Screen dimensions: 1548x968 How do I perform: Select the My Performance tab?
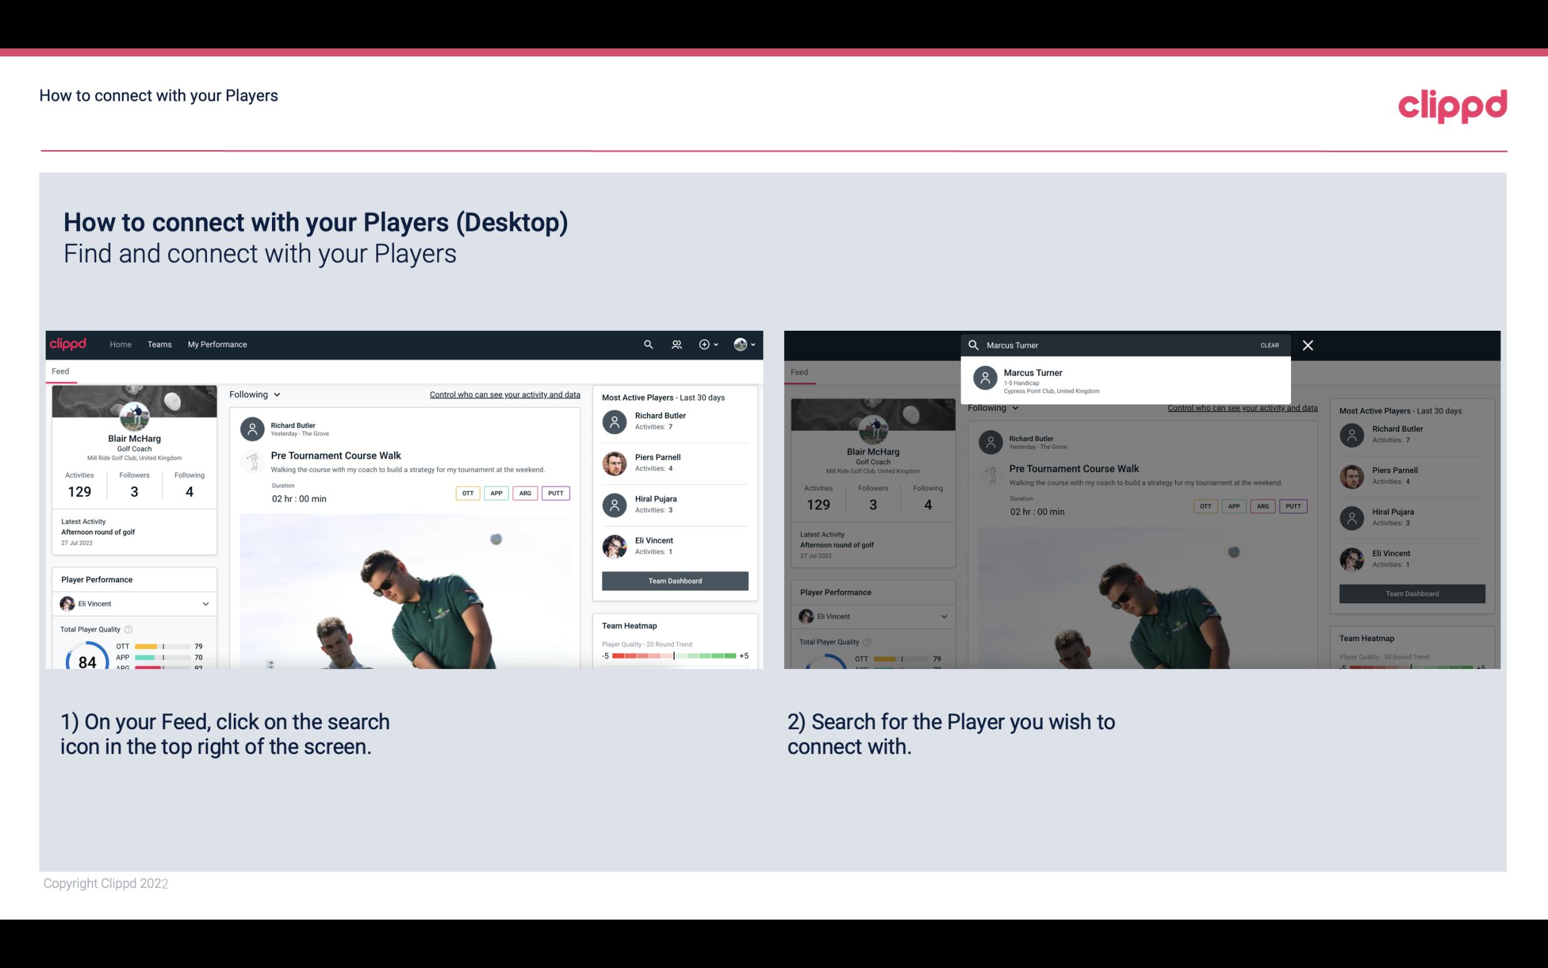(216, 345)
